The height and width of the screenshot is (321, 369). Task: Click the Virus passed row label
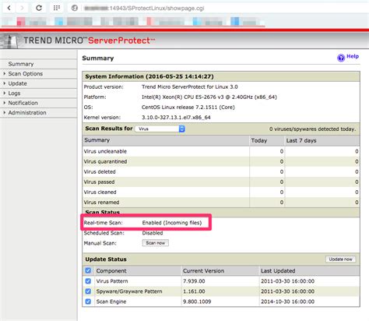pos(99,182)
